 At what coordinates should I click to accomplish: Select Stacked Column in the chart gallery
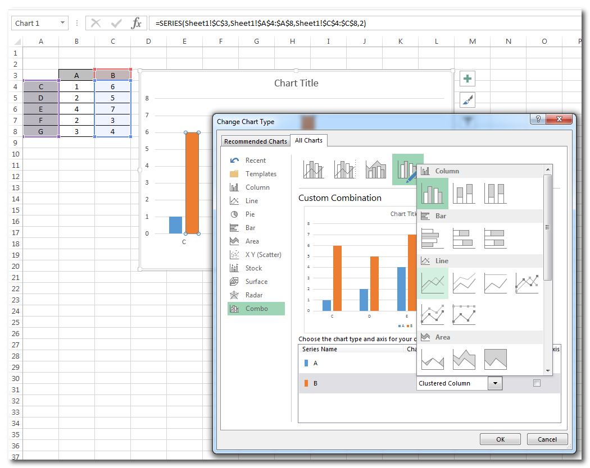[x=464, y=194]
